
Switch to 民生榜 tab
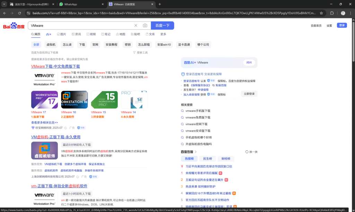pos(208,159)
